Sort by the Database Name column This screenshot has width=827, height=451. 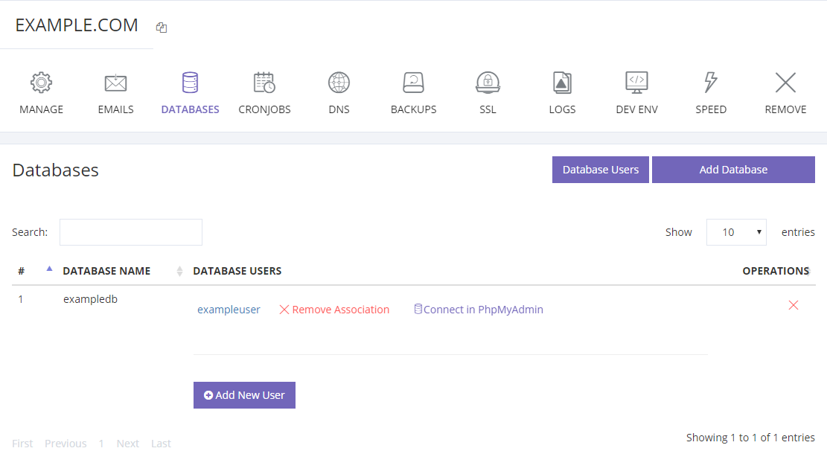106,271
